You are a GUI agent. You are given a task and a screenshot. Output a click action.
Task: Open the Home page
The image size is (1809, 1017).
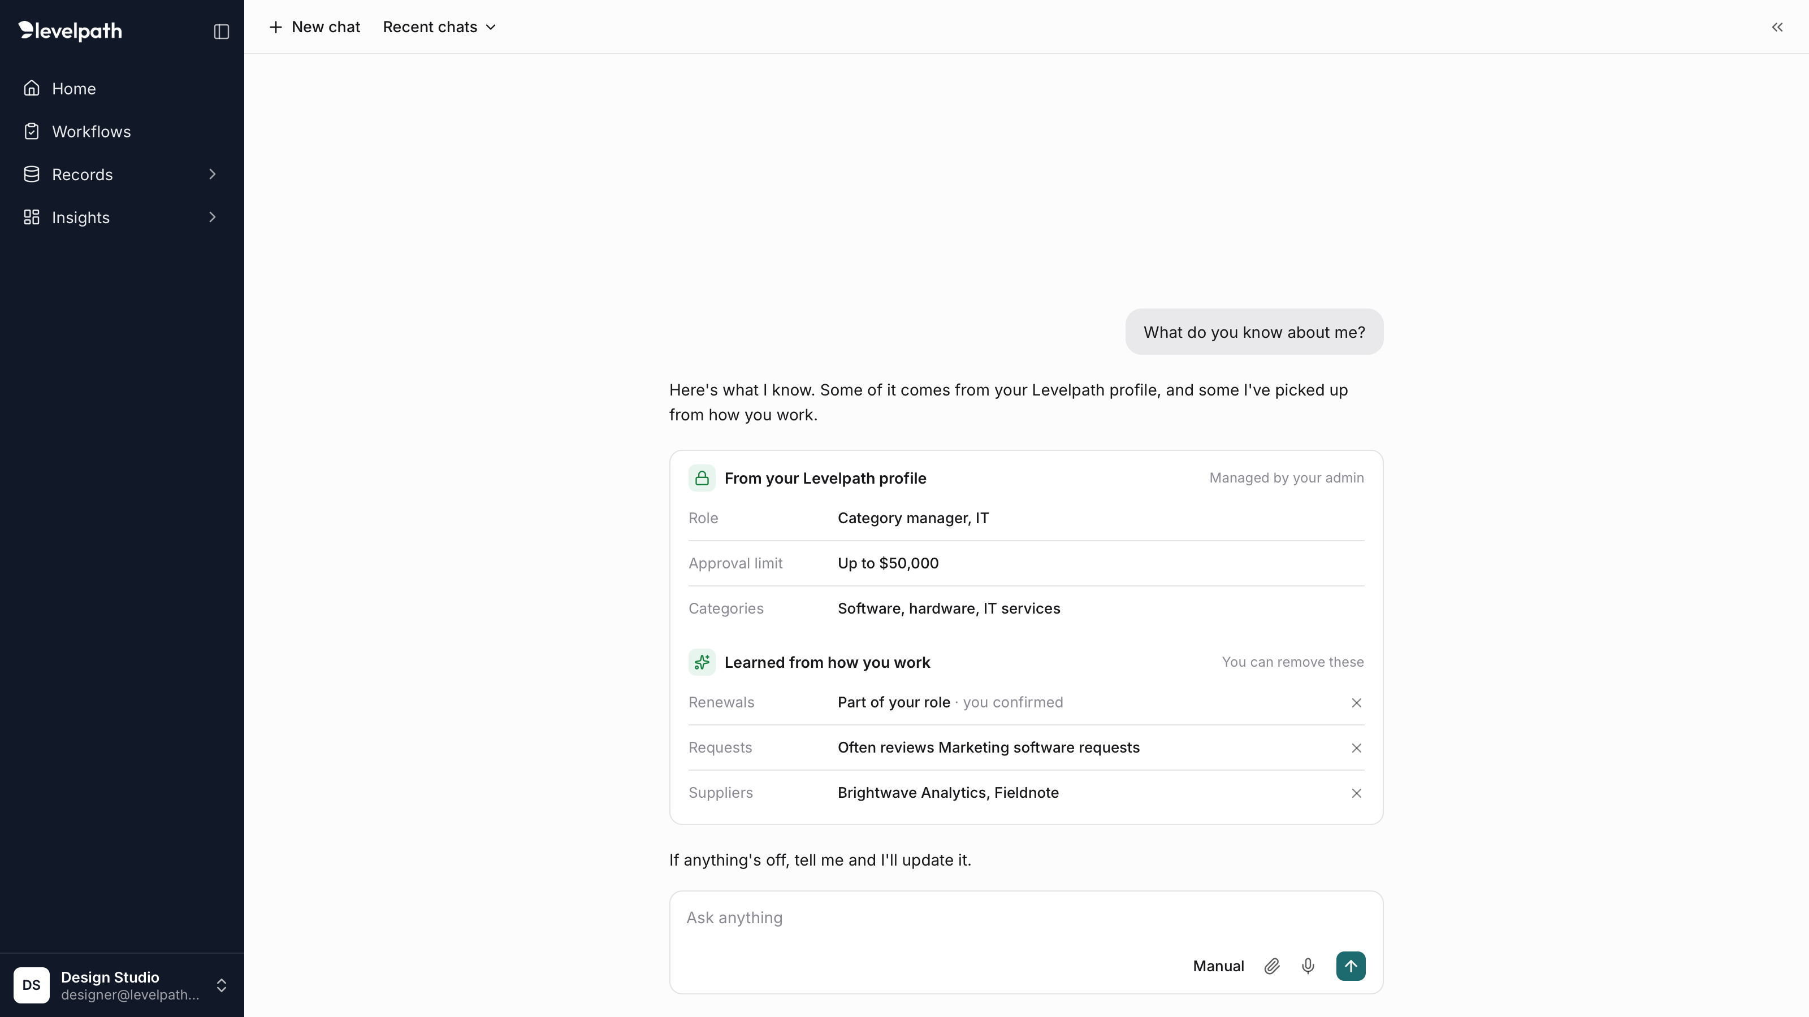coord(122,89)
